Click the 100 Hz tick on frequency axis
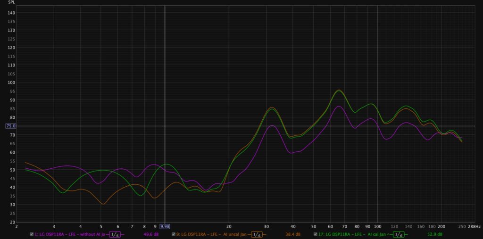The width and height of the screenshot is (483, 239). 377,226
